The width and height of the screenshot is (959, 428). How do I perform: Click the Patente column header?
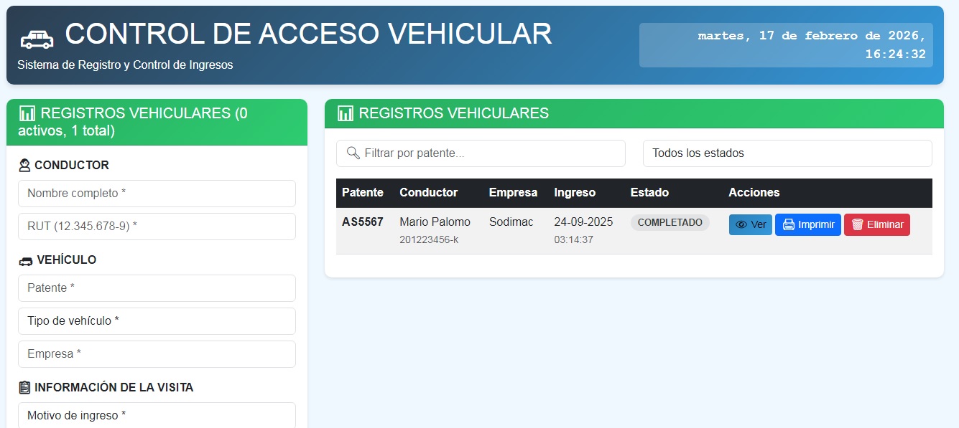point(363,192)
